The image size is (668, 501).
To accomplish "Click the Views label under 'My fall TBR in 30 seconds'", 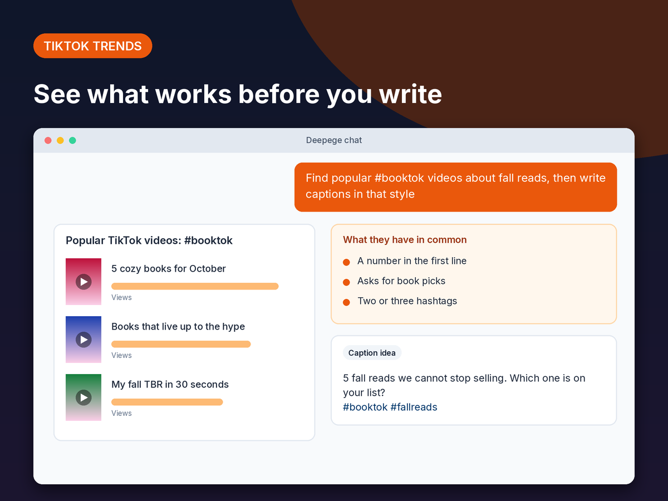I will point(121,413).
